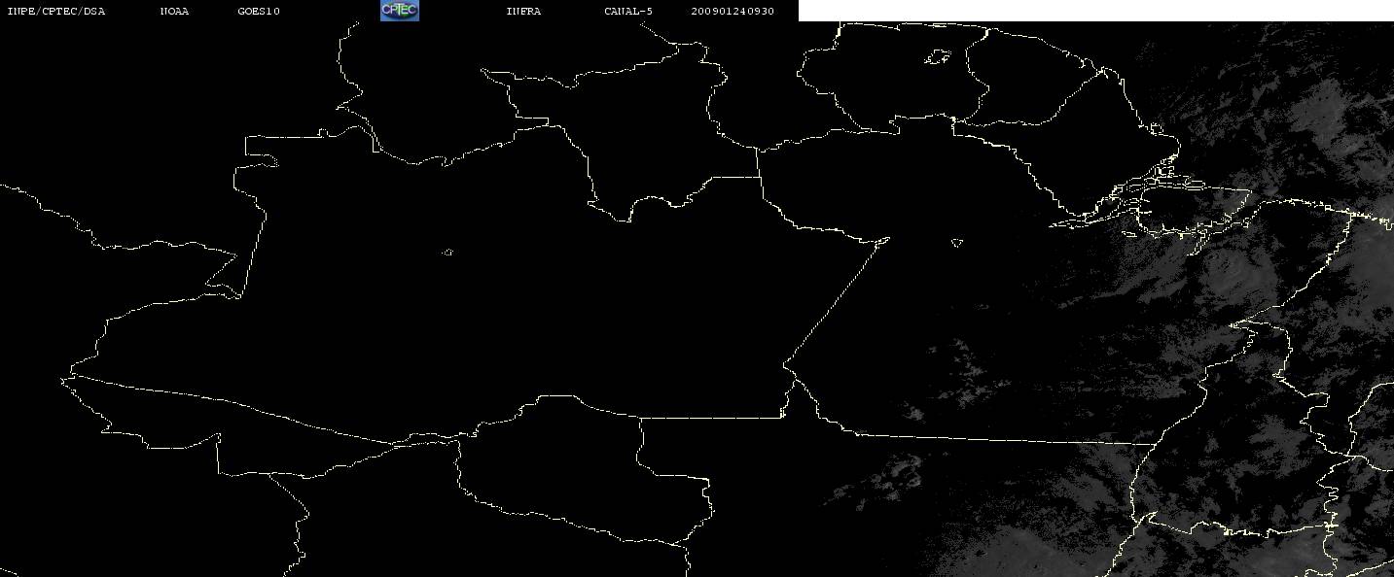Click the 200901240930 timestamp text
Image resolution: width=1394 pixels, height=577 pixels.
pyautogui.click(x=733, y=12)
